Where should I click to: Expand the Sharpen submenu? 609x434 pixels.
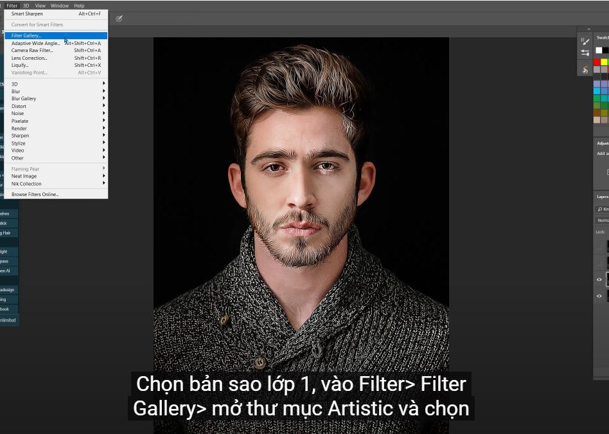tap(56, 136)
